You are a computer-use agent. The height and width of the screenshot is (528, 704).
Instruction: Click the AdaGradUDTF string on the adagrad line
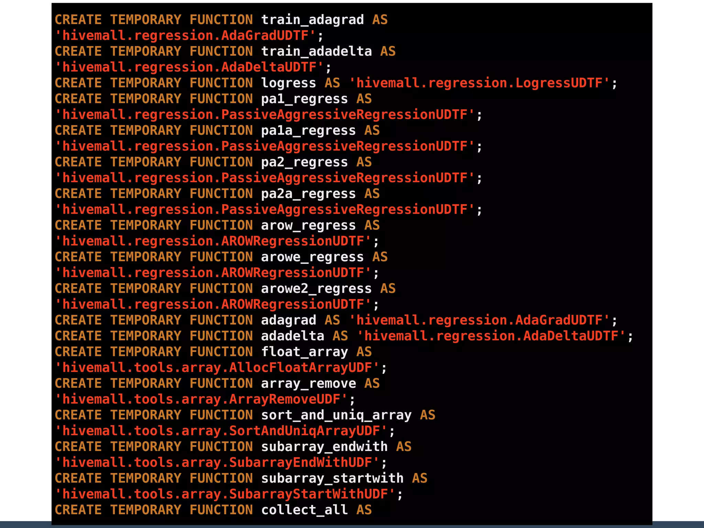[x=480, y=320]
